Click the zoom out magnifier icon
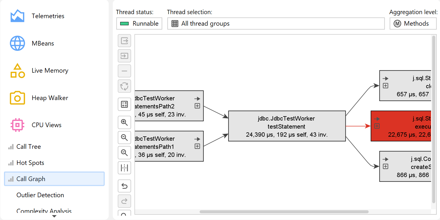 click(x=124, y=138)
